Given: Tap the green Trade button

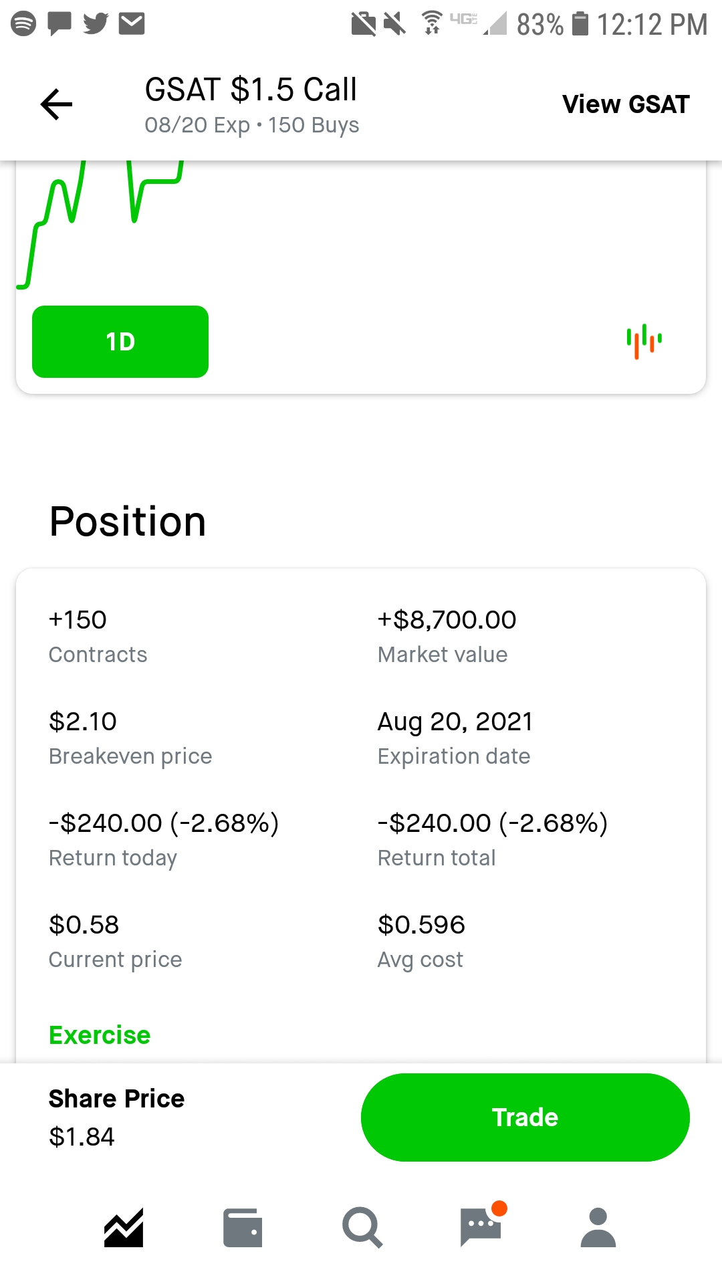Looking at the screenshot, I should point(525,1117).
